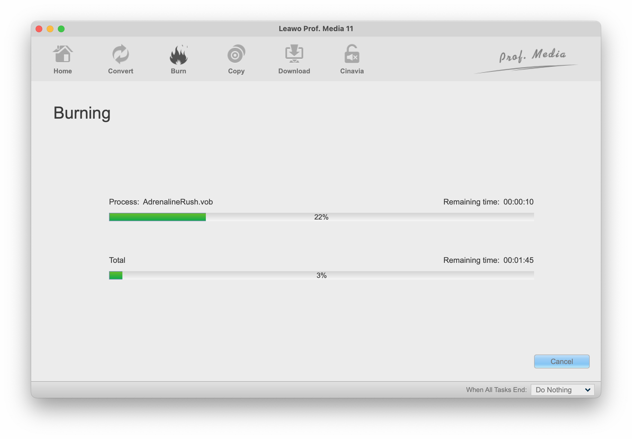Click the Prof. Media logo

click(x=532, y=56)
